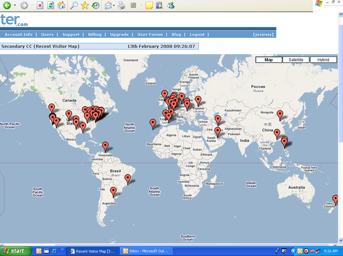This screenshot has width=343, height=256.
Task: Click the green Back arrow button
Action: click(x=6, y=6)
